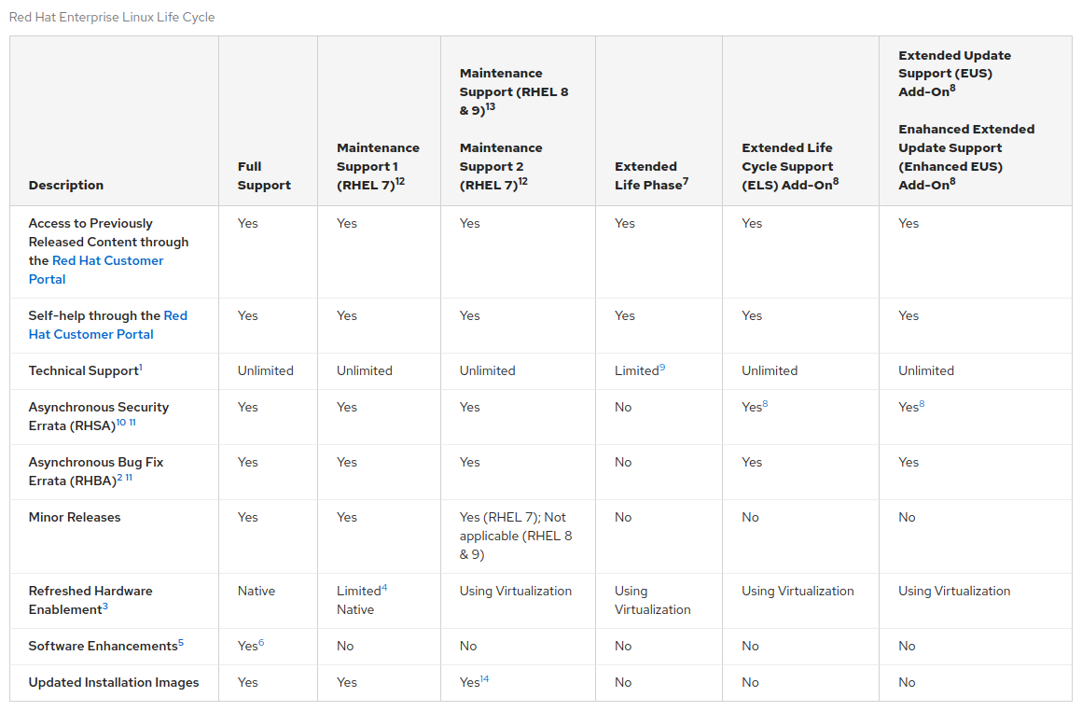Select the Full Support column header
1082x711 pixels.
tap(264, 176)
